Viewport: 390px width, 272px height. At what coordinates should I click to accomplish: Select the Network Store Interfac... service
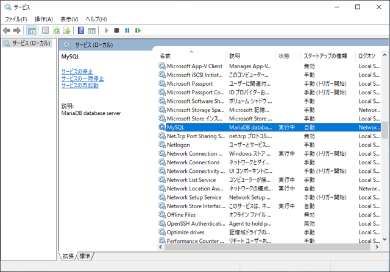click(196, 206)
